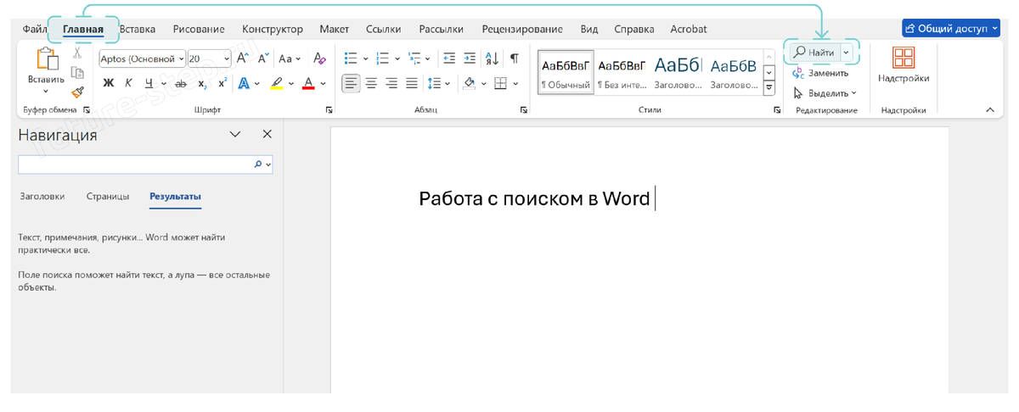
Task: Click the Общий доступ share button
Action: 950,28
